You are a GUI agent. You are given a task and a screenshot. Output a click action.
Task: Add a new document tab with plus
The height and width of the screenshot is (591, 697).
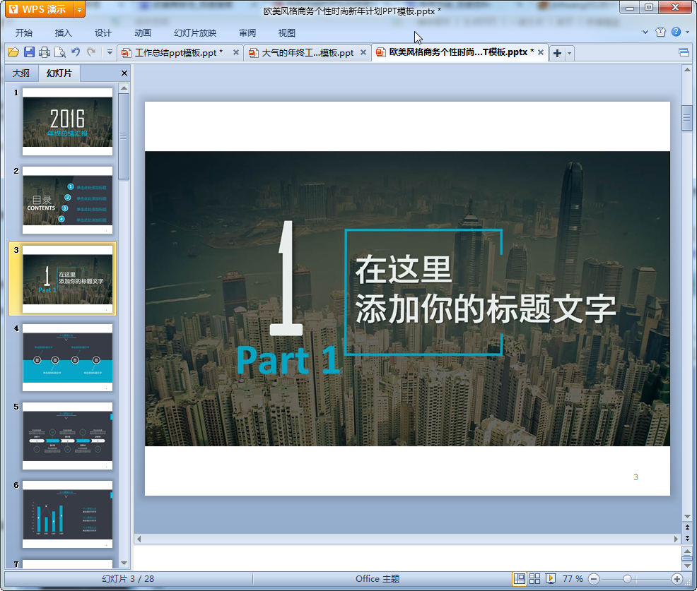(557, 53)
